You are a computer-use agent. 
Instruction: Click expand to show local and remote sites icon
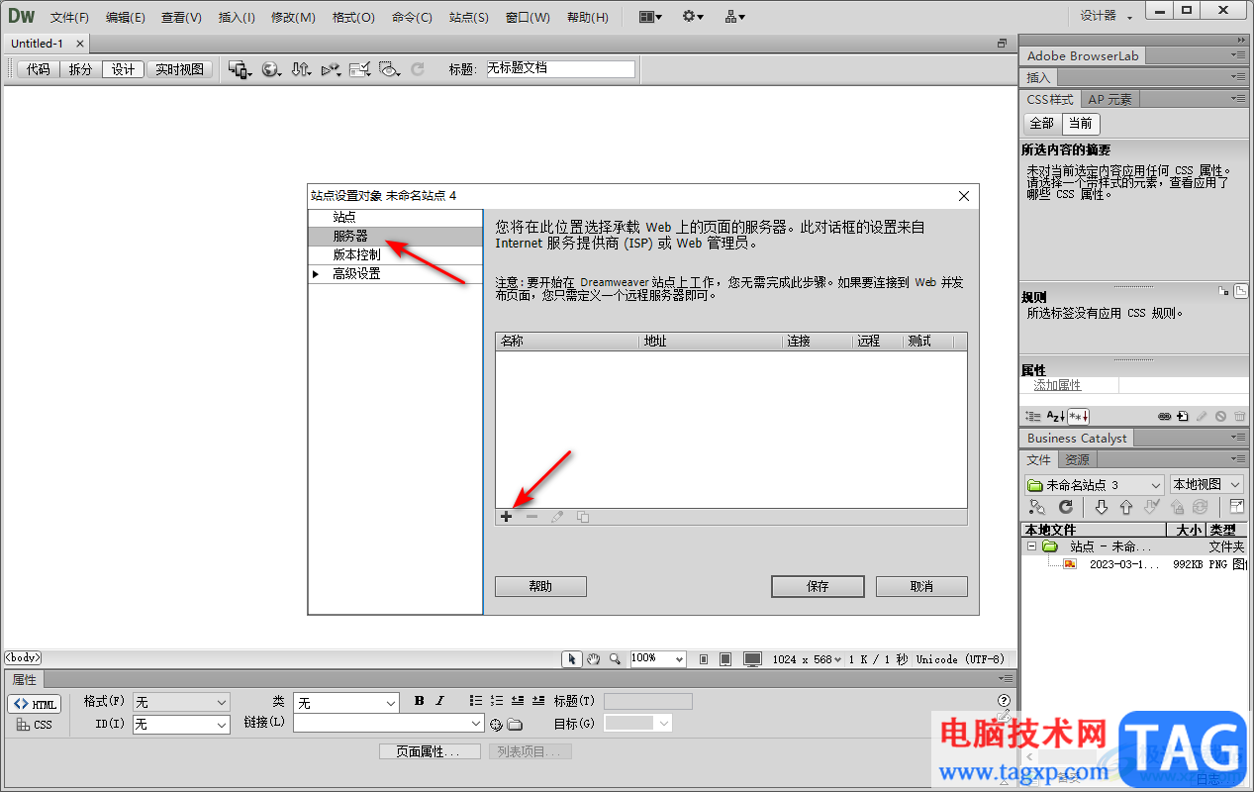click(1237, 507)
